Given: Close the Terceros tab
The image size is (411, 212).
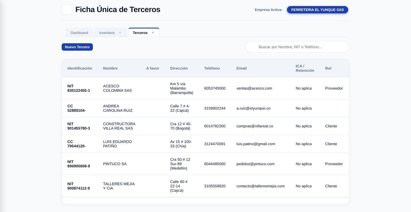Looking at the screenshot, I should [x=153, y=33].
